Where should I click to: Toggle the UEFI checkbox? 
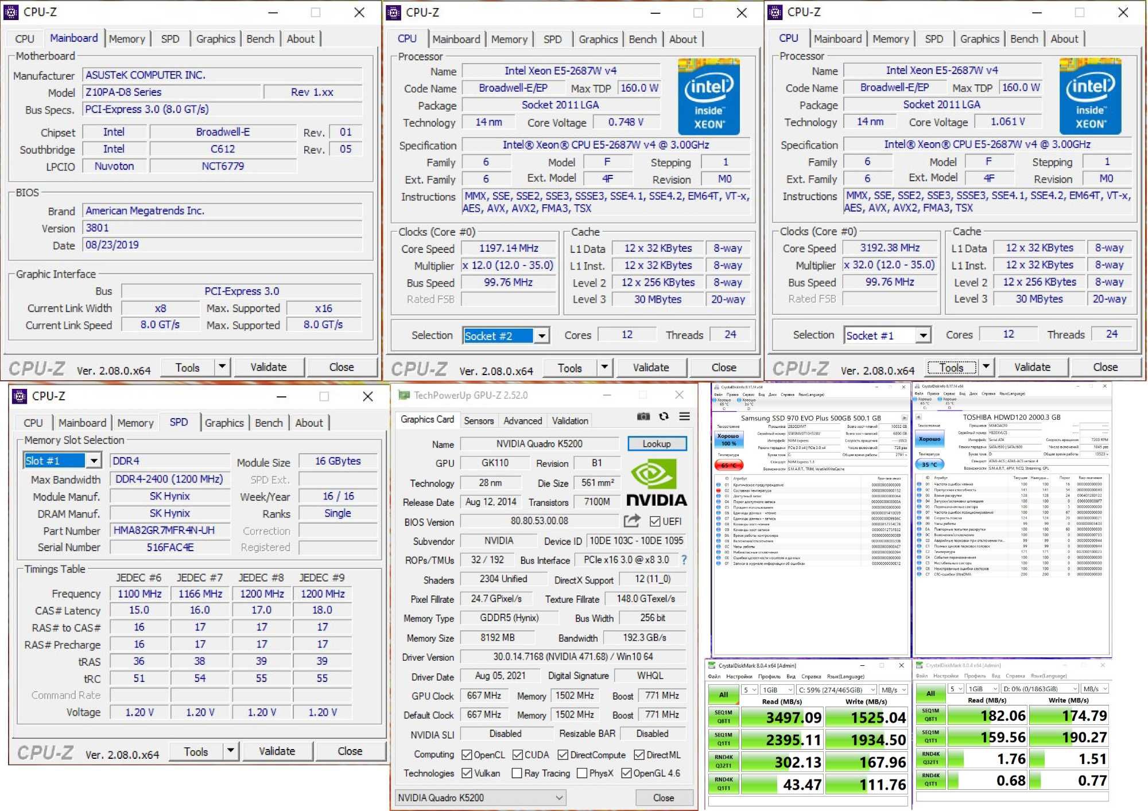(655, 521)
